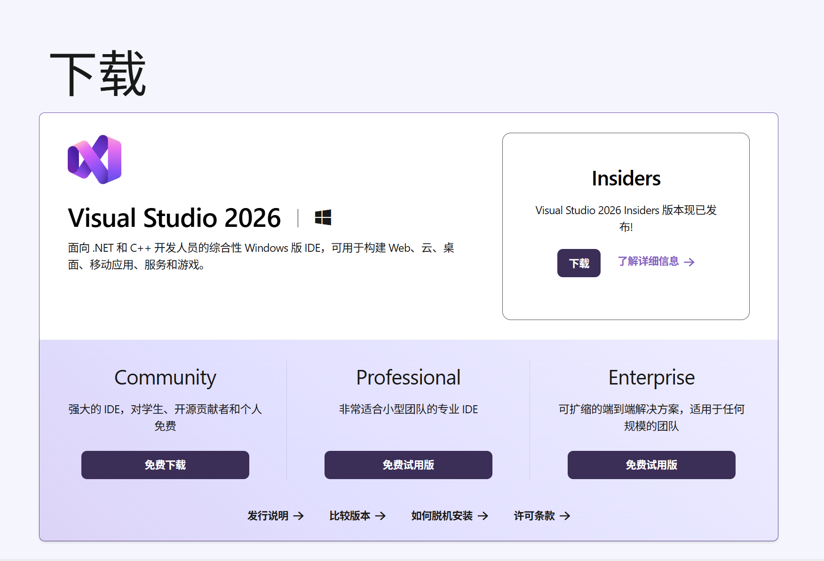824x561 pixels.
Task: View the 许可条款 license terms
Action: click(x=532, y=516)
